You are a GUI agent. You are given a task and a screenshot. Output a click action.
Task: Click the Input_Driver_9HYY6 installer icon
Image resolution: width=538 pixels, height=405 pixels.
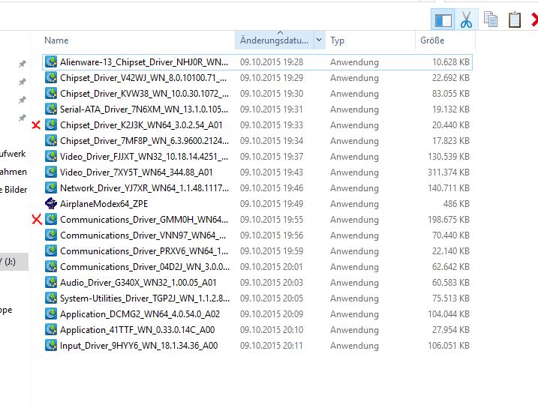(x=51, y=346)
